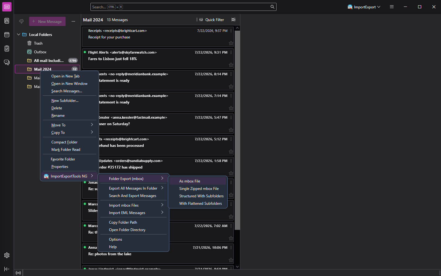Click the Trash folder icon

(x=29, y=43)
